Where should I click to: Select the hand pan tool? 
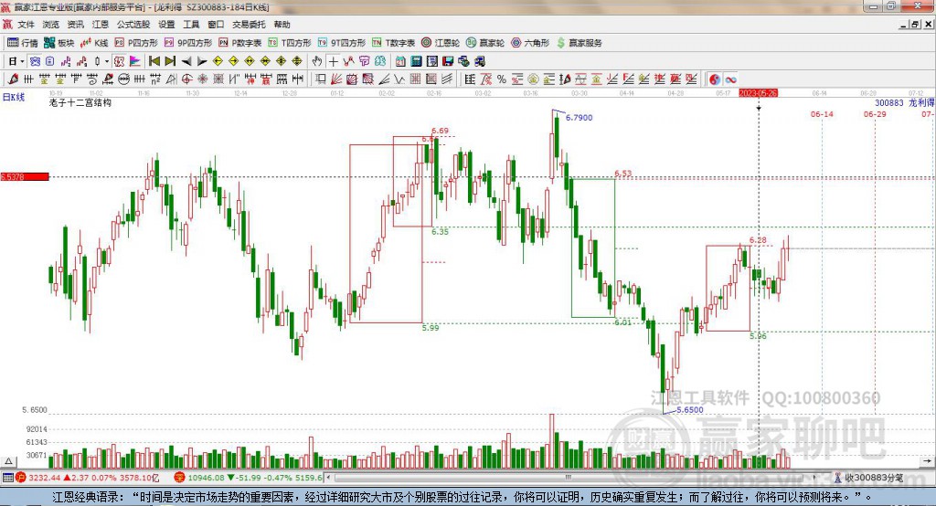[x=317, y=61]
